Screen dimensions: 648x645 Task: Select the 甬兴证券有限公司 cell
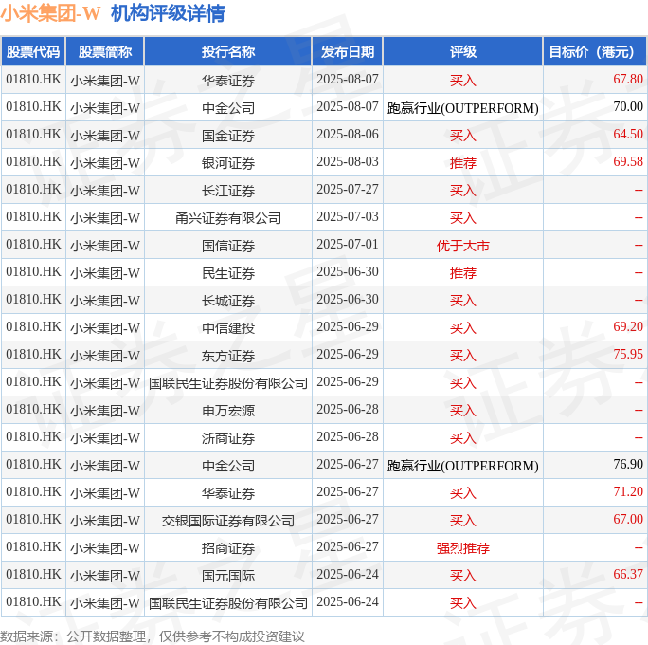click(x=228, y=217)
